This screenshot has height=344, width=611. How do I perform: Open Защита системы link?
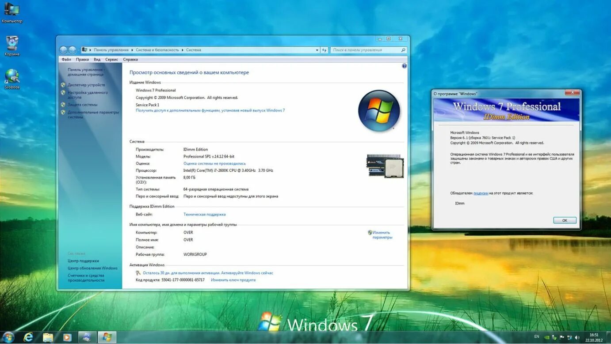coord(82,105)
